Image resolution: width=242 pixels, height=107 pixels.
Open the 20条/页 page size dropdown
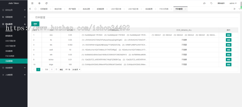[x=76, y=69]
